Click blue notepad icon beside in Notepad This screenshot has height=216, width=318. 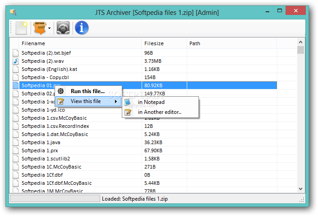(127, 102)
